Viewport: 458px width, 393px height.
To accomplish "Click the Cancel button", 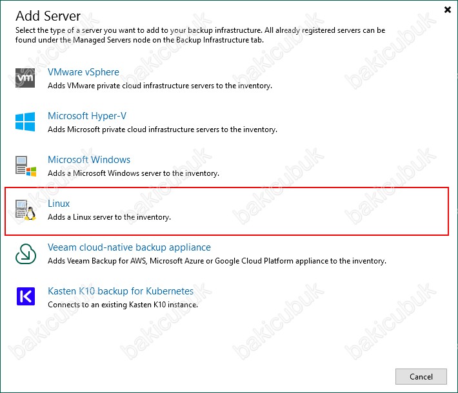I will [x=421, y=377].
